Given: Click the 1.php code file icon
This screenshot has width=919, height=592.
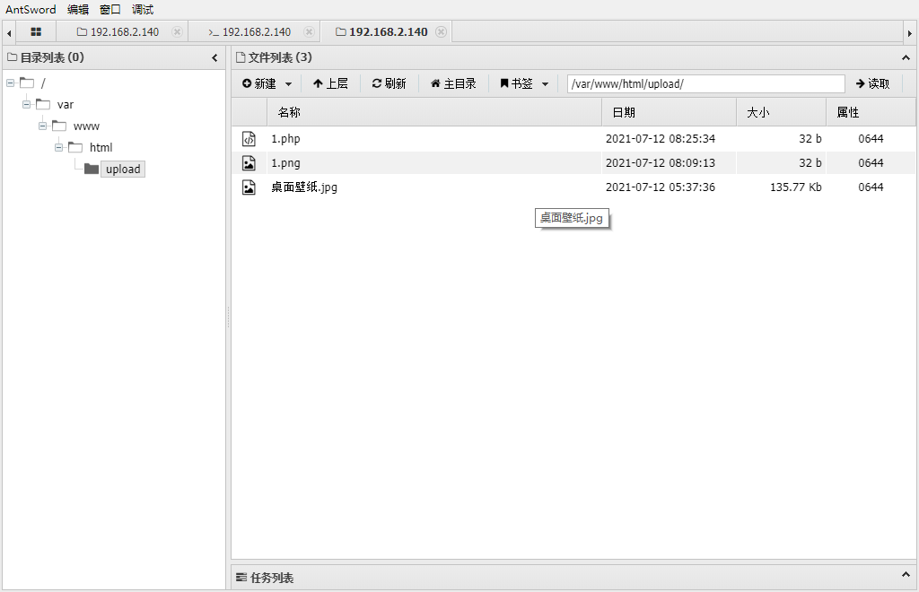Looking at the screenshot, I should pyautogui.click(x=249, y=139).
